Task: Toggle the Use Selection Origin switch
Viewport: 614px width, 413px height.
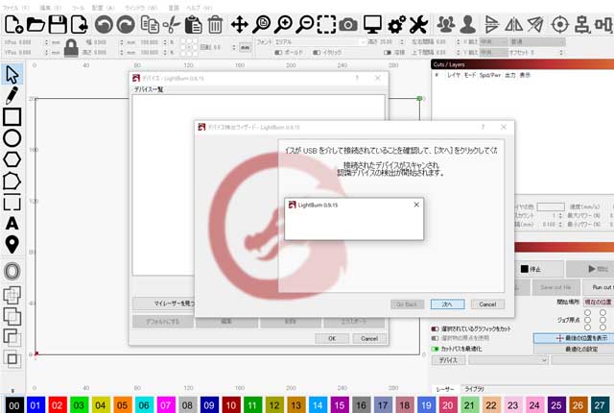Action: click(435, 338)
